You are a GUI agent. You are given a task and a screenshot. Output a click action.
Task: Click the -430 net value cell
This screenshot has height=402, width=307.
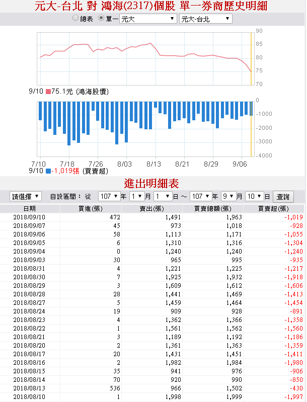(296, 388)
